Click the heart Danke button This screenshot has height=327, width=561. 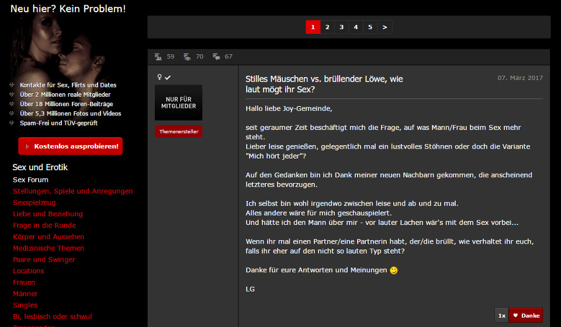point(526,315)
